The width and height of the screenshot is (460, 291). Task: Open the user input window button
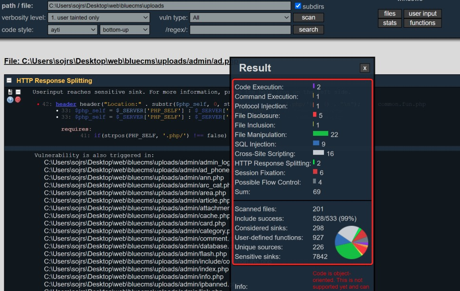(x=422, y=13)
